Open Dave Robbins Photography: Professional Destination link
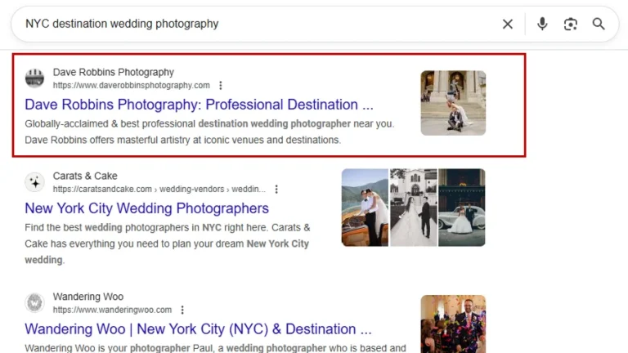 click(199, 105)
